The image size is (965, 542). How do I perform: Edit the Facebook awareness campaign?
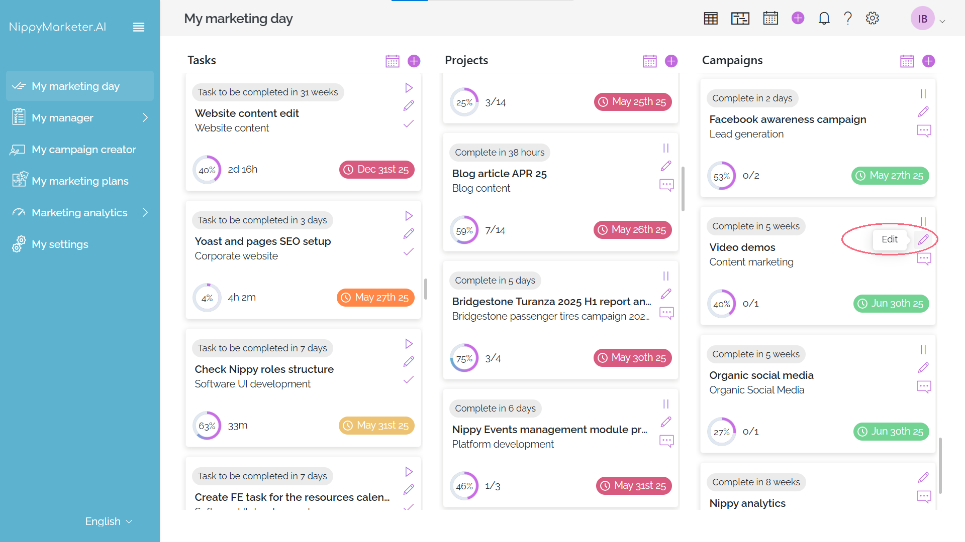tap(923, 112)
